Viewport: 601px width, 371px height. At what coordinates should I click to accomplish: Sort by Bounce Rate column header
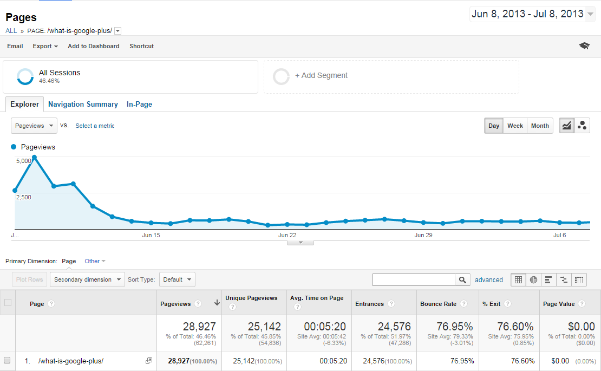(x=438, y=304)
